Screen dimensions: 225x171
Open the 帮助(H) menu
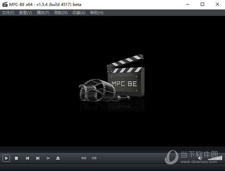tap(97, 13)
